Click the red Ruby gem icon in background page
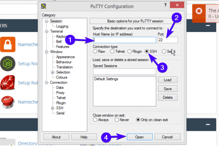 coord(8,83)
